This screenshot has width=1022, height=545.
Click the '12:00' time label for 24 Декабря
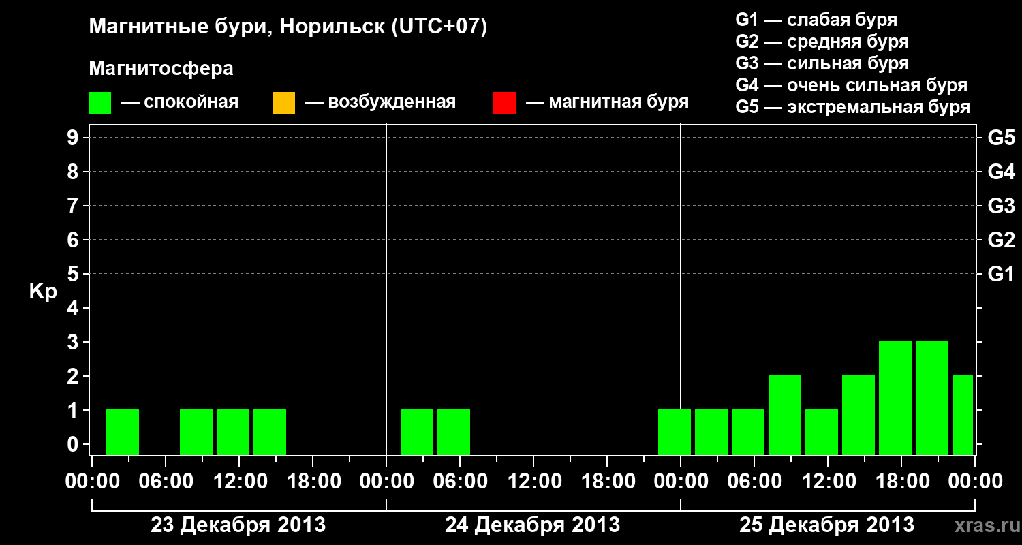point(533,482)
